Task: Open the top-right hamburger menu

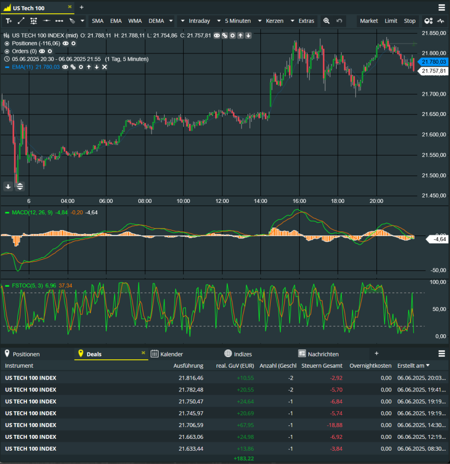Action: pos(442,7)
